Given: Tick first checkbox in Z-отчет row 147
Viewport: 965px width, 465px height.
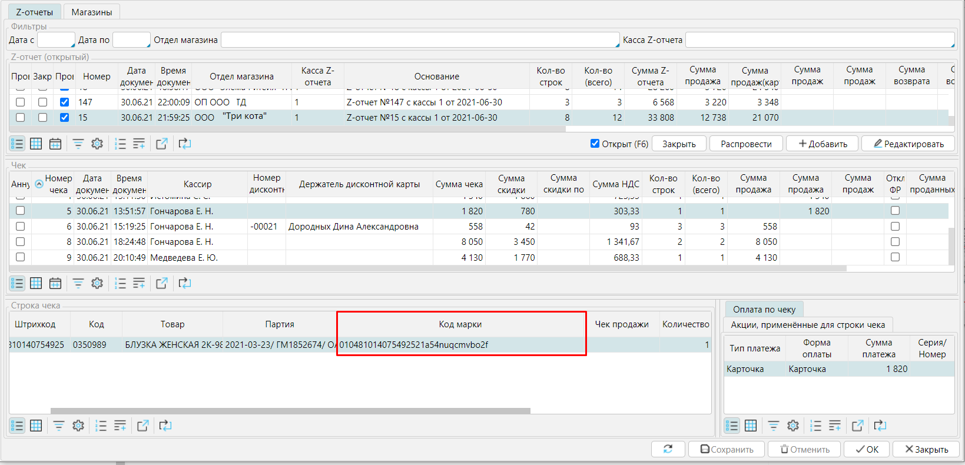Looking at the screenshot, I should click(x=20, y=102).
